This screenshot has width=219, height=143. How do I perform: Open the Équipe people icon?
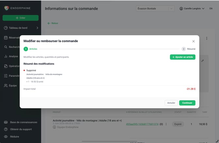[x=6, y=86]
